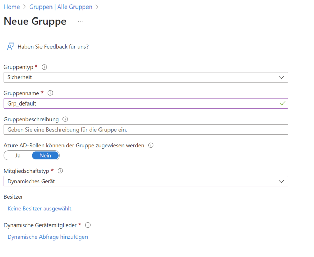Select Nein on the Azure AD-Rollen toggle

(x=45, y=156)
